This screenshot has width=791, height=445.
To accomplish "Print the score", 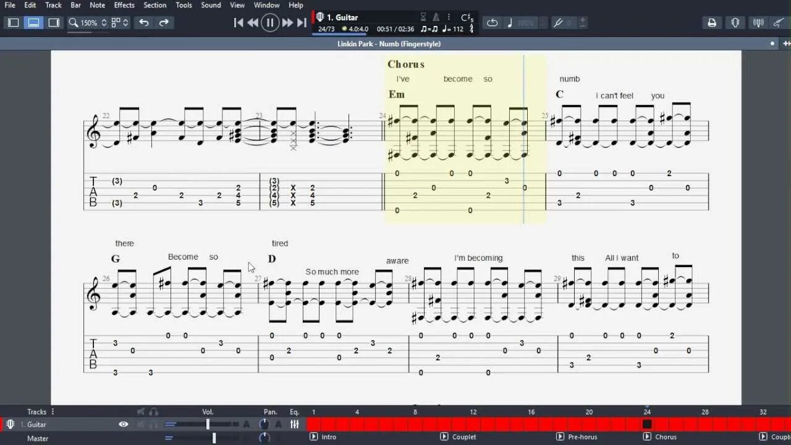I will click(712, 23).
